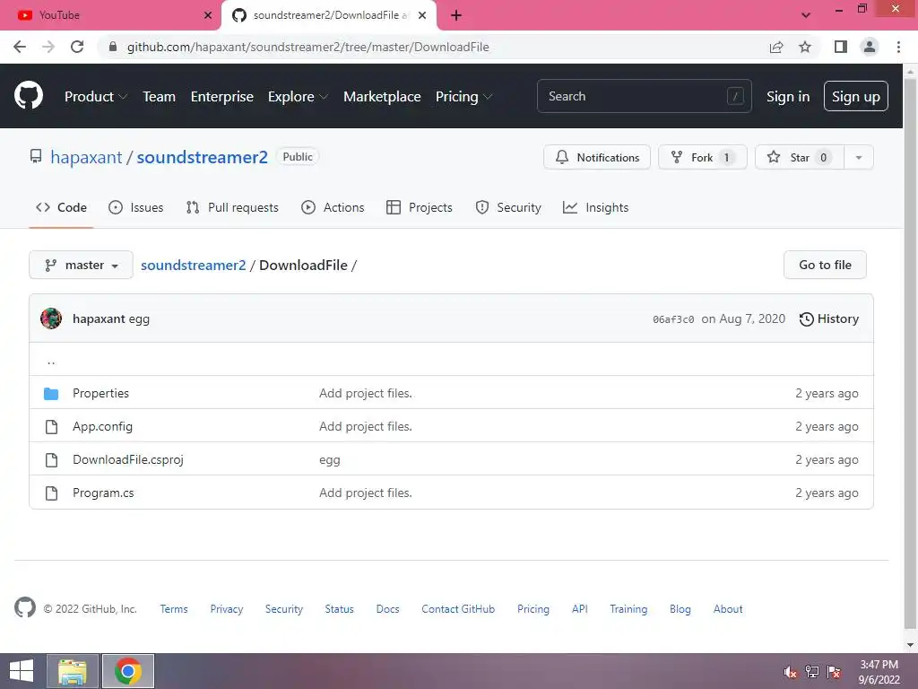The image size is (918, 689).
Task: Click the Chrome taskbar icon
Action: click(x=128, y=671)
